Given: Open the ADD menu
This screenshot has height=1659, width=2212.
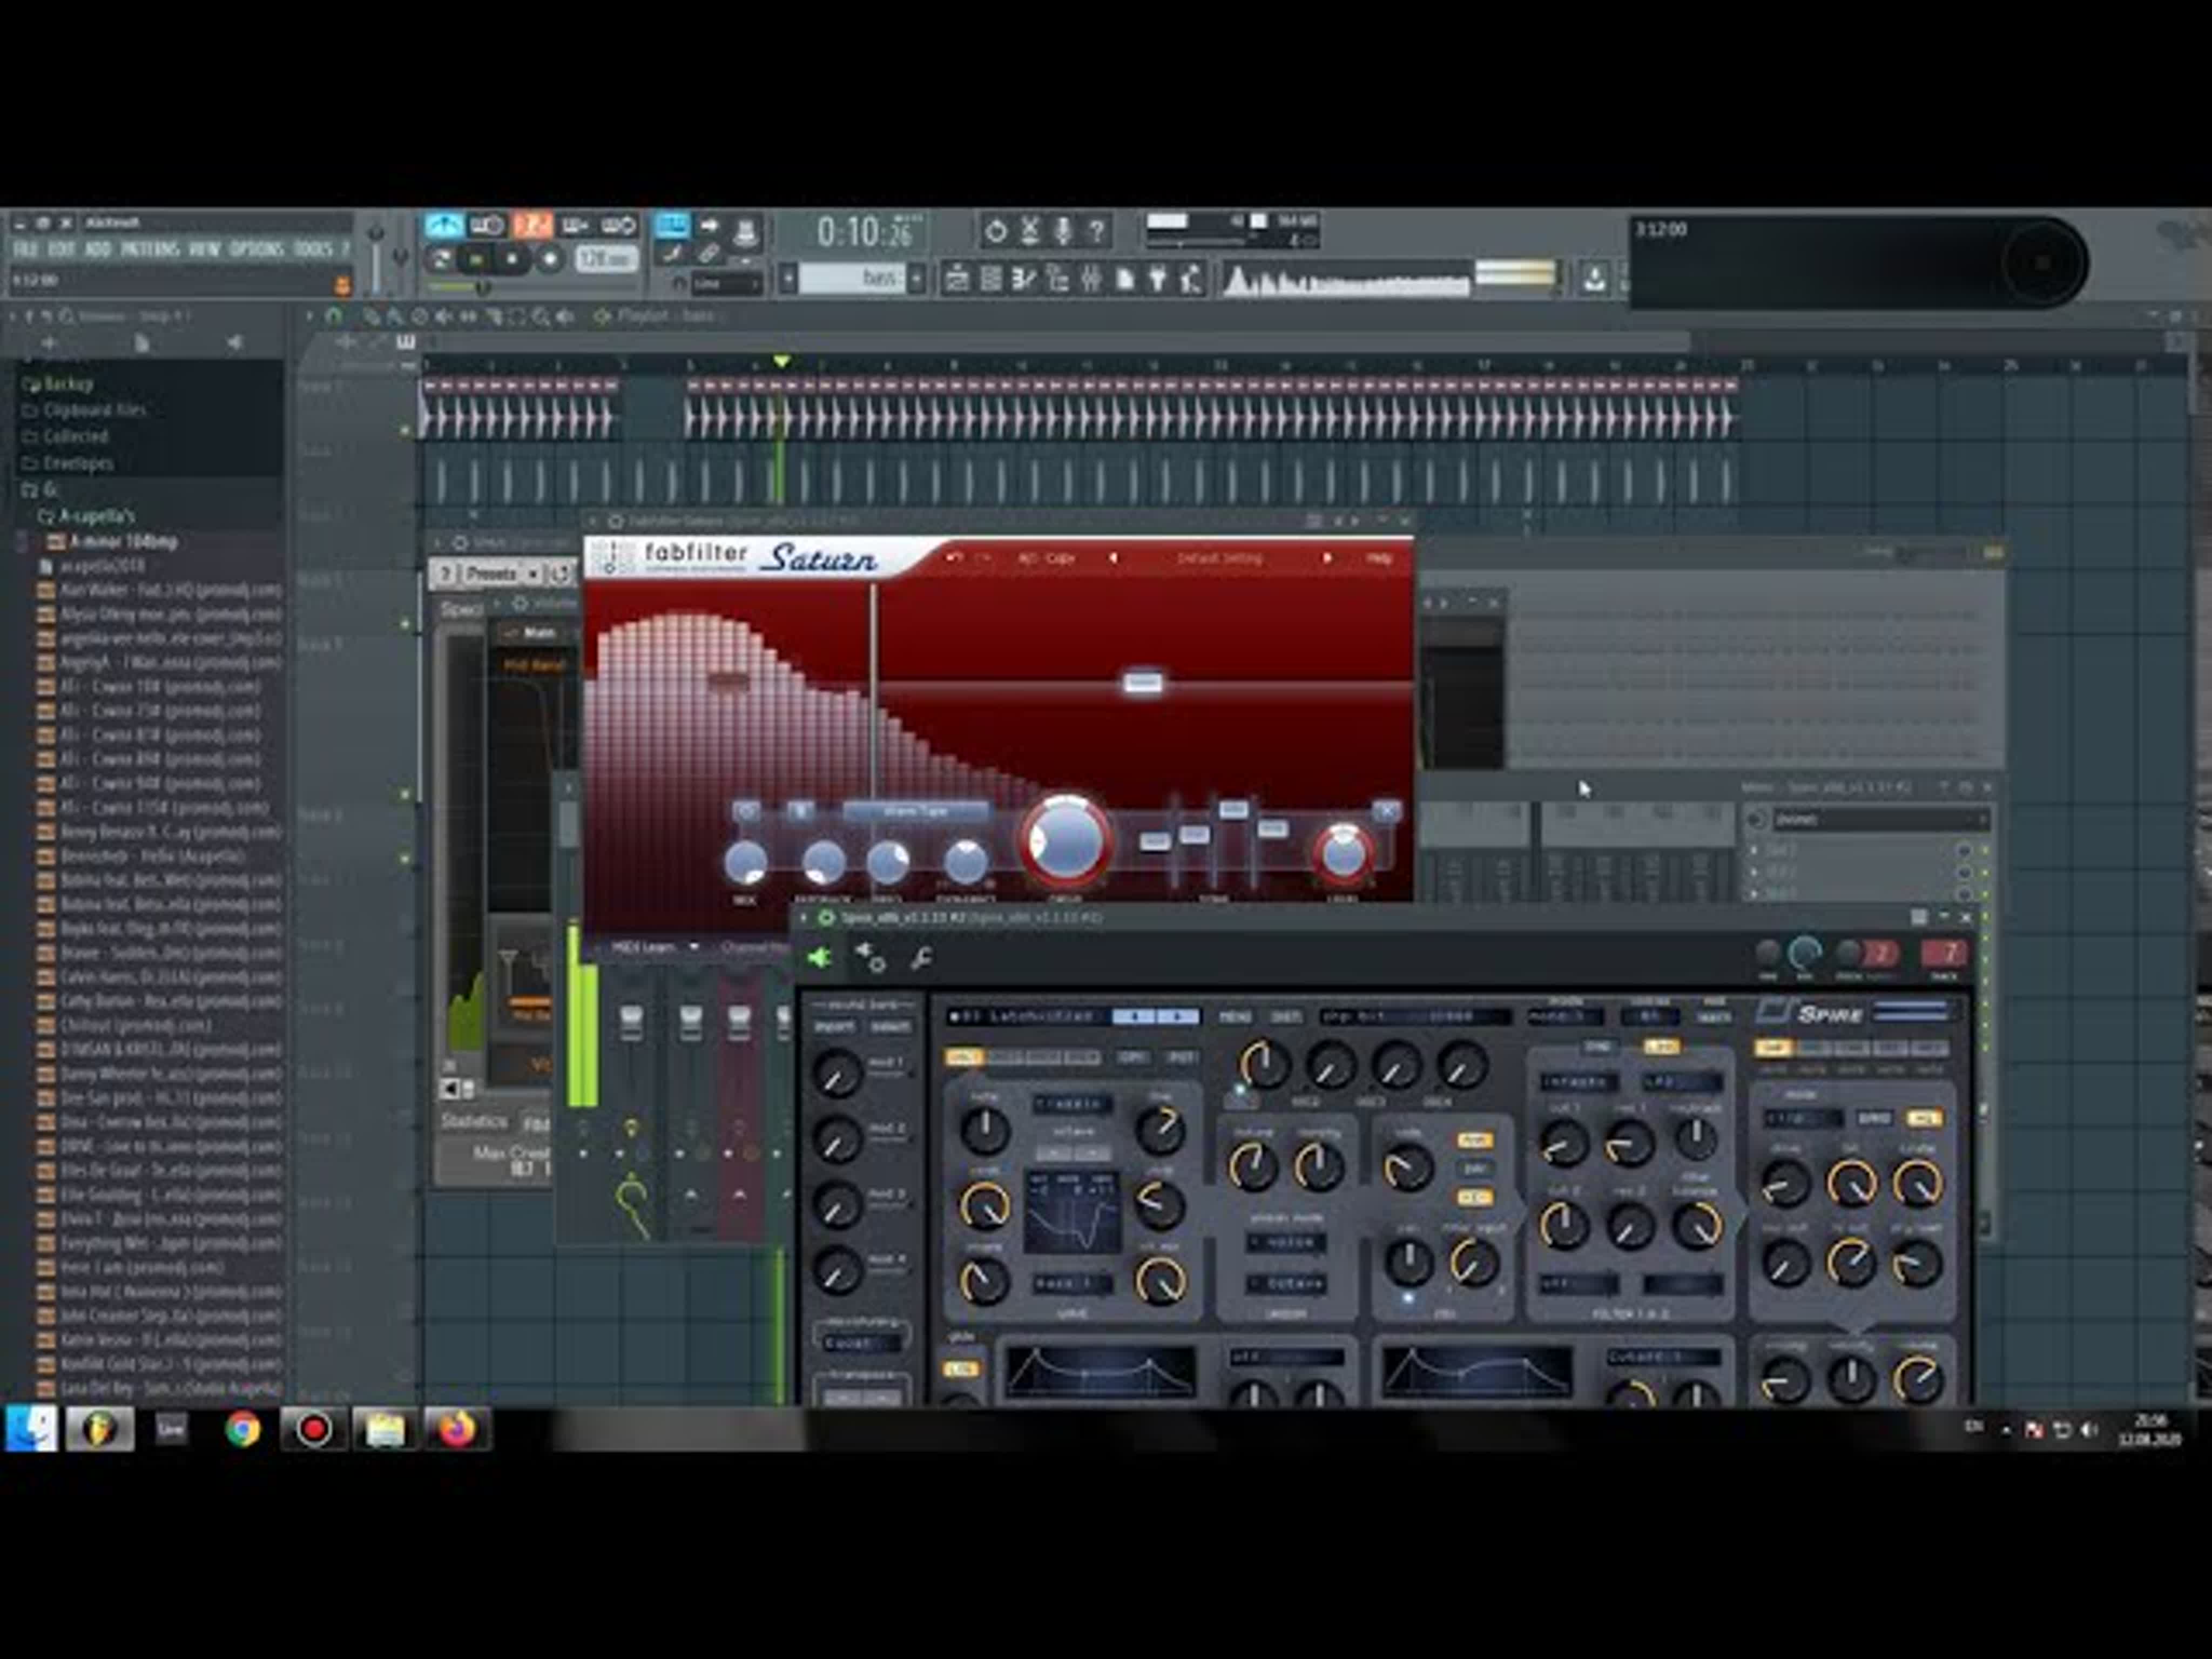Looking at the screenshot, I should pos(97,249).
